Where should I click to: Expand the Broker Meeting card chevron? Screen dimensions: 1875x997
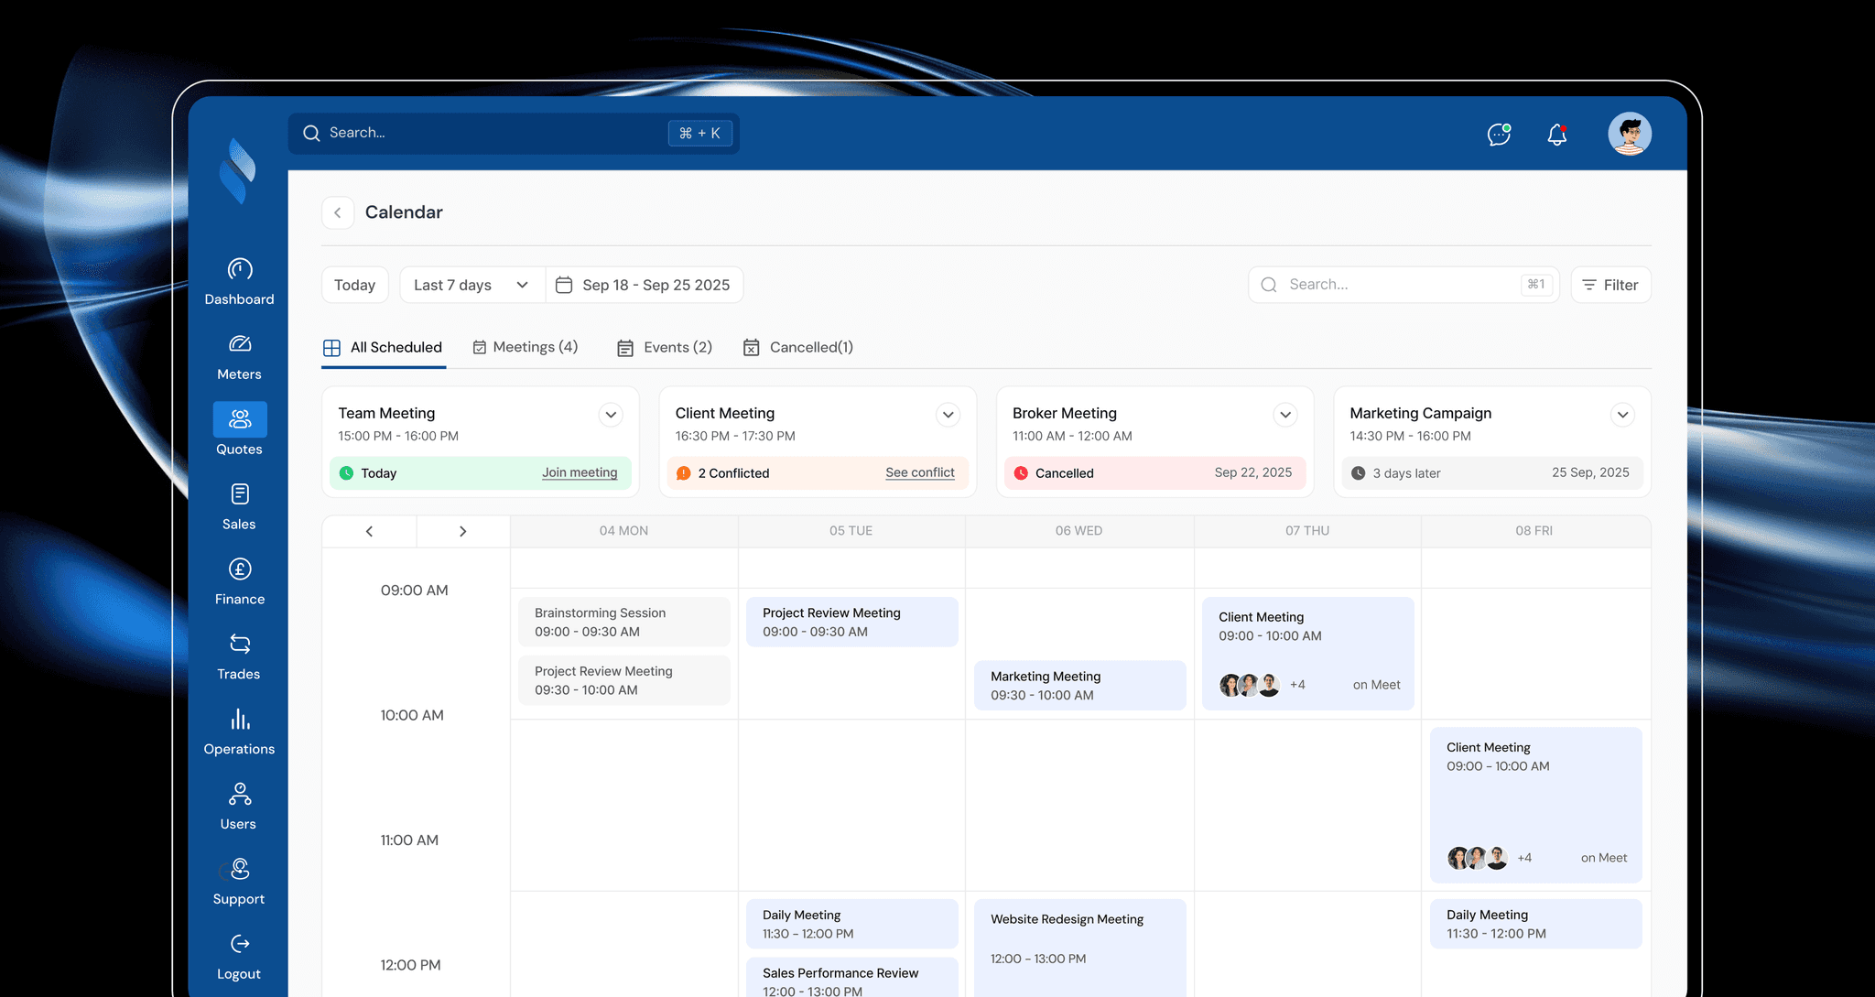[1285, 415]
